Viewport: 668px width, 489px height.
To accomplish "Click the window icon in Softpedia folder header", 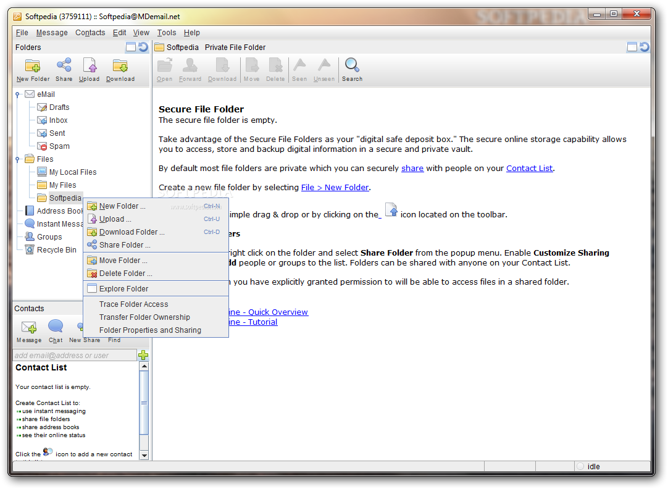I will coord(632,47).
